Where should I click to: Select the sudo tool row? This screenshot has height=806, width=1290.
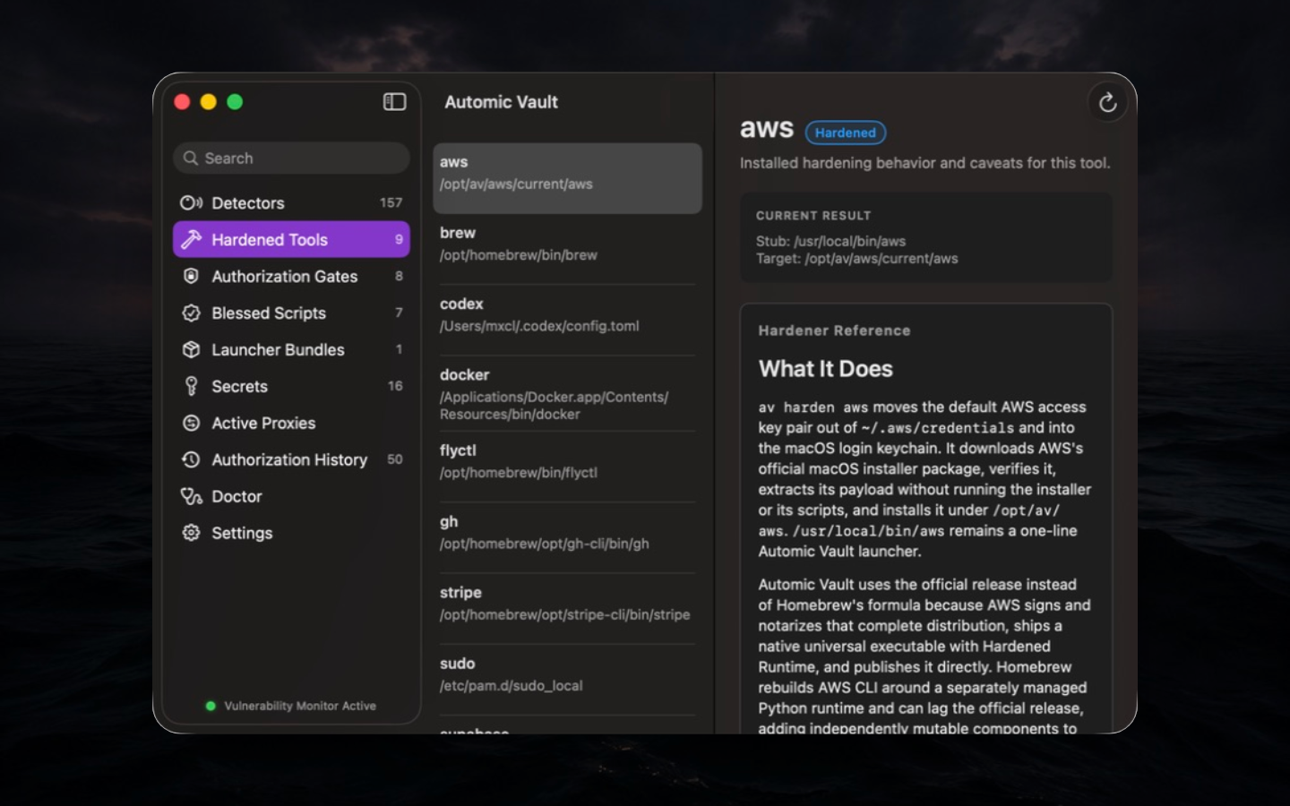pyautogui.click(x=567, y=679)
